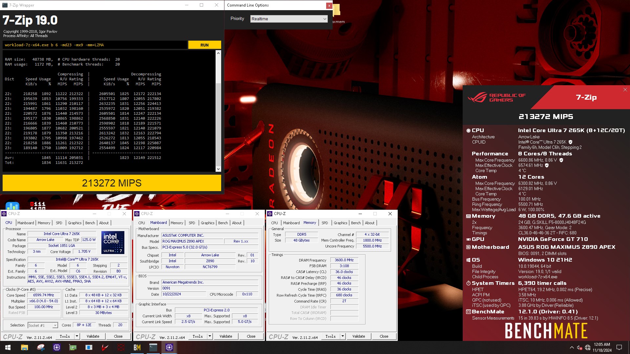Click the BenchMate 213272 MIPS score heading
Screen dimensions: 630x354
546,117
